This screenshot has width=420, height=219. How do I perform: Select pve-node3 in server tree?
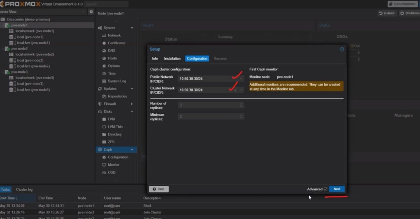point(19,72)
